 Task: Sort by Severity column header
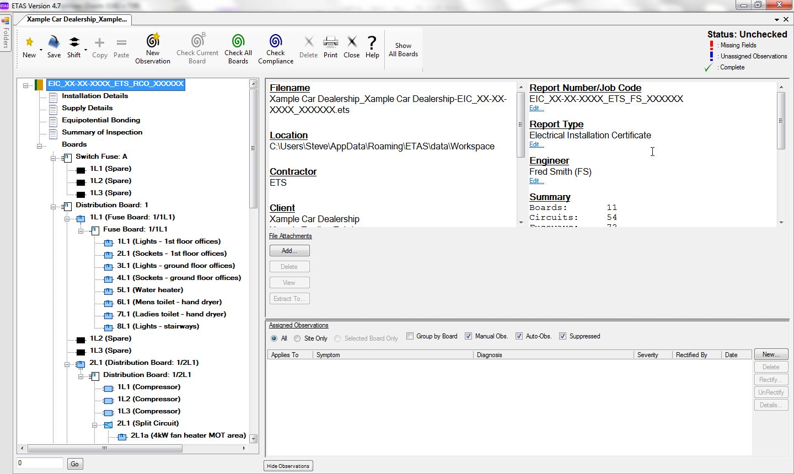[x=653, y=355]
